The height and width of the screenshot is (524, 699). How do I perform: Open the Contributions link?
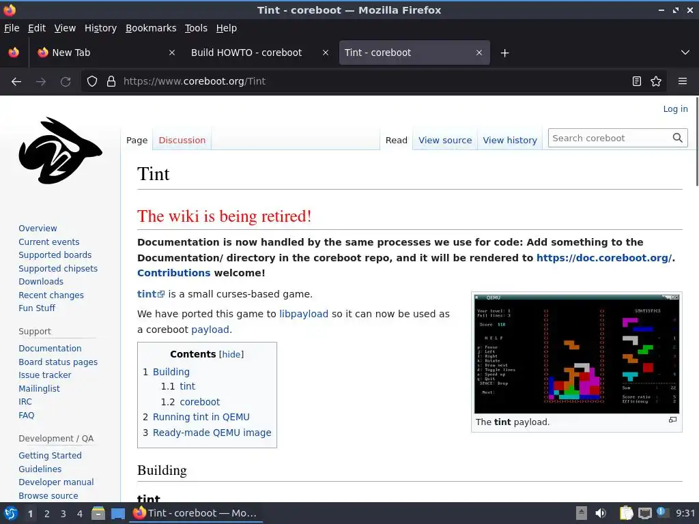(x=173, y=273)
